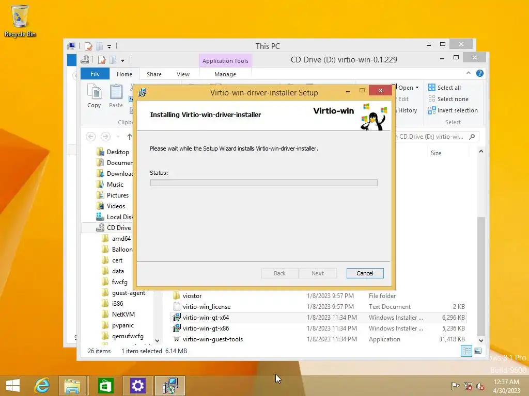Switch to the Share ribbon tab
Image resolution: width=529 pixels, height=396 pixels.
tap(154, 74)
